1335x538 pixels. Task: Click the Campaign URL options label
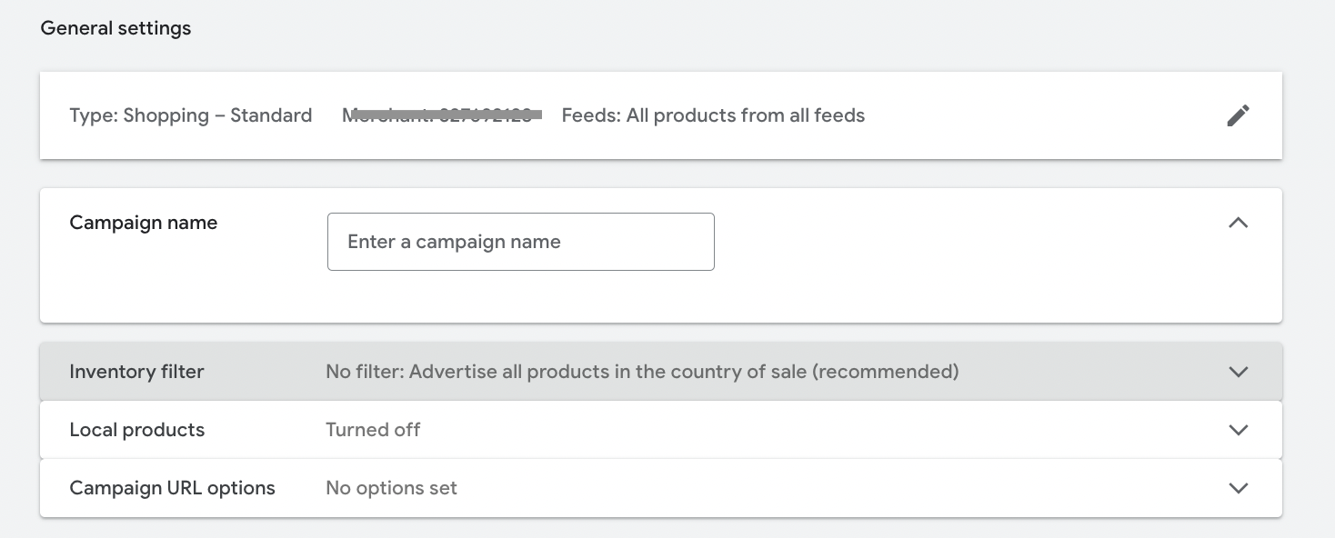[172, 488]
